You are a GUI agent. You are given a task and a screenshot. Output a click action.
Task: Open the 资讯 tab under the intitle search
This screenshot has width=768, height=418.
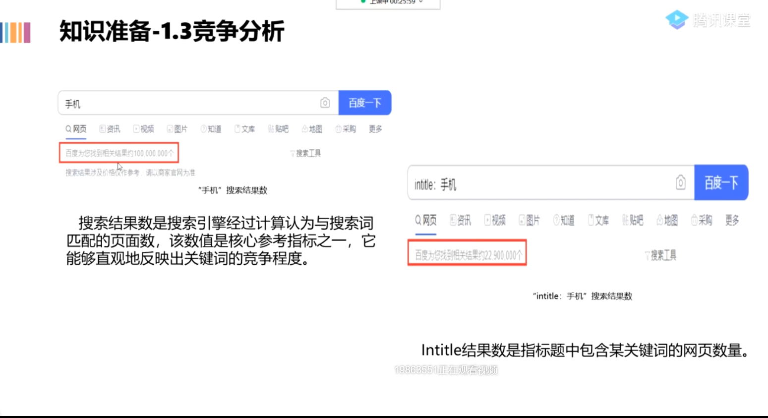point(461,220)
